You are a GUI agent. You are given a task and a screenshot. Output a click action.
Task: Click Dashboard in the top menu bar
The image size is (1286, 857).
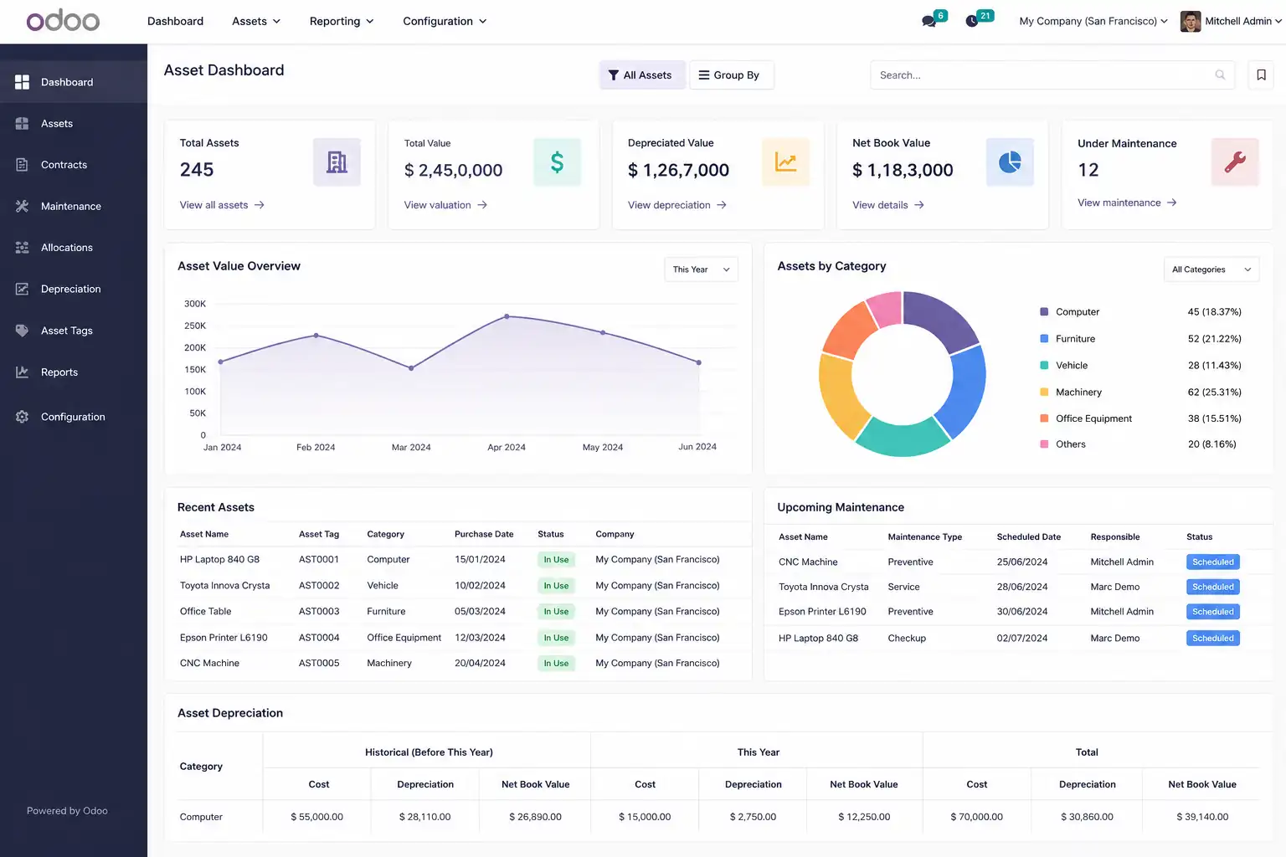click(x=175, y=21)
